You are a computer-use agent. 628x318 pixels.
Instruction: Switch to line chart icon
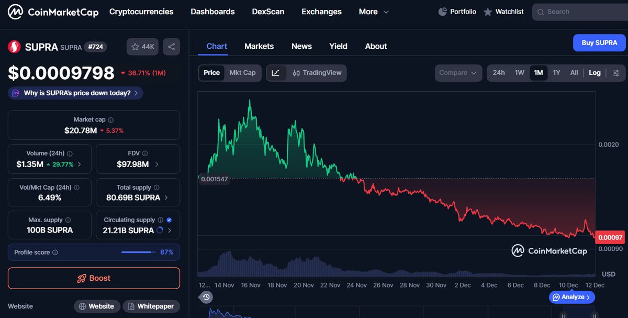pos(276,73)
